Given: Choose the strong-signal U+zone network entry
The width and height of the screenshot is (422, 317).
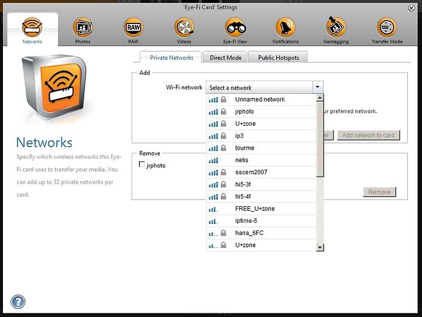Looking at the screenshot, I should click(x=261, y=123).
